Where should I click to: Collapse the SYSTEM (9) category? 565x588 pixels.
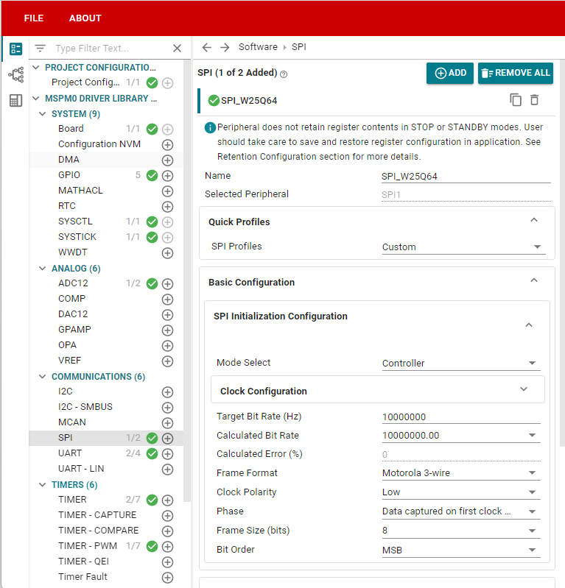43,113
